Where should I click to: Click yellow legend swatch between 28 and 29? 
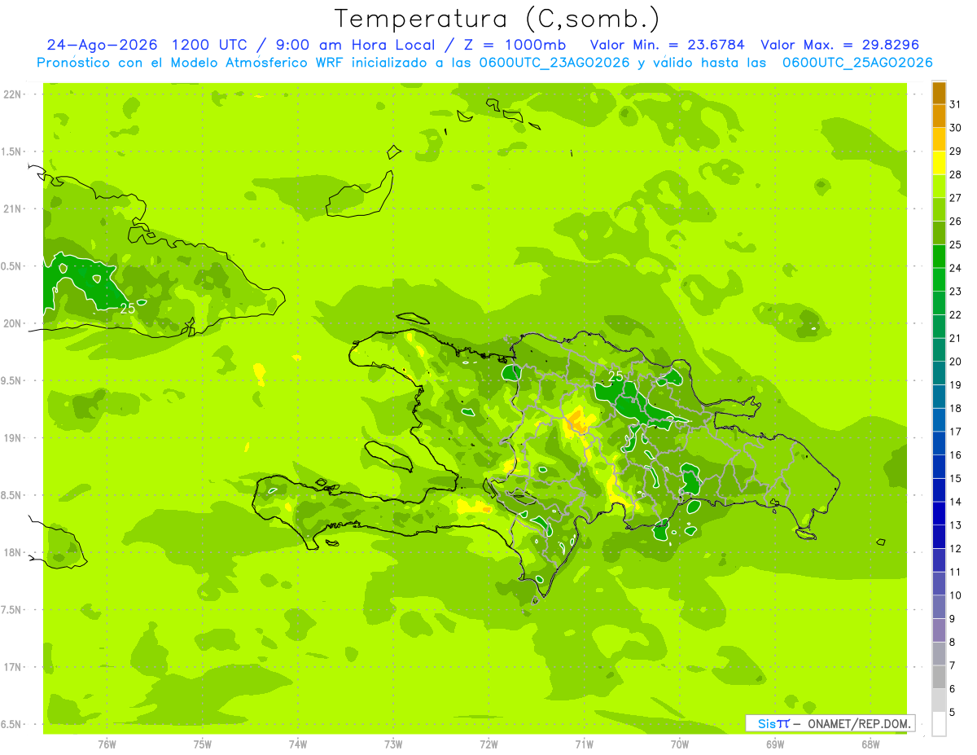coord(939,163)
